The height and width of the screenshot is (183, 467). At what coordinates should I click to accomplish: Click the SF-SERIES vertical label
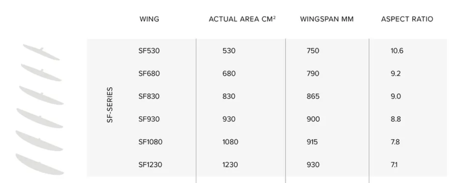tap(110, 105)
